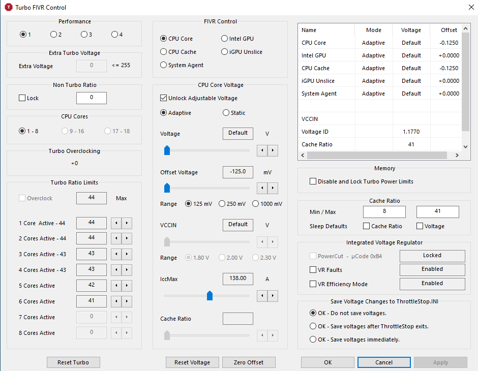
Task: Select Performance profile 2
Action: (56, 35)
